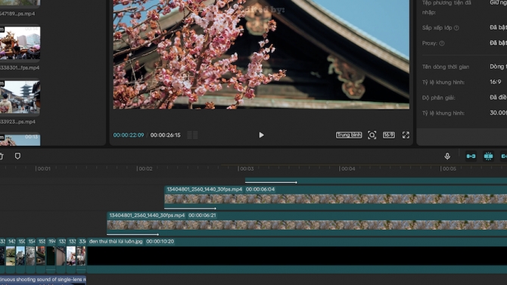Click the duration label 00:00:10:20
The height and width of the screenshot is (285, 507).
pyautogui.click(x=160, y=241)
